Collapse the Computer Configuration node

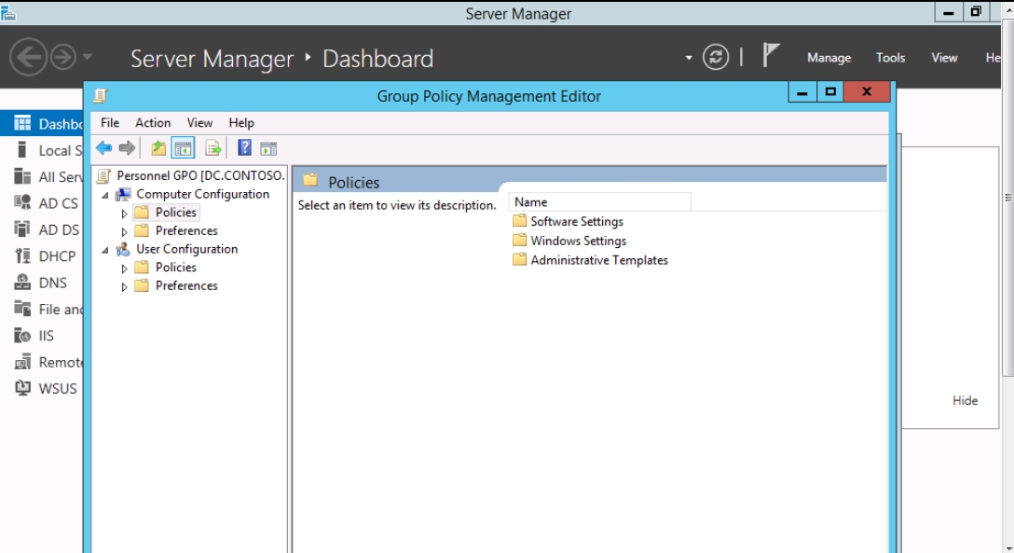pos(105,195)
